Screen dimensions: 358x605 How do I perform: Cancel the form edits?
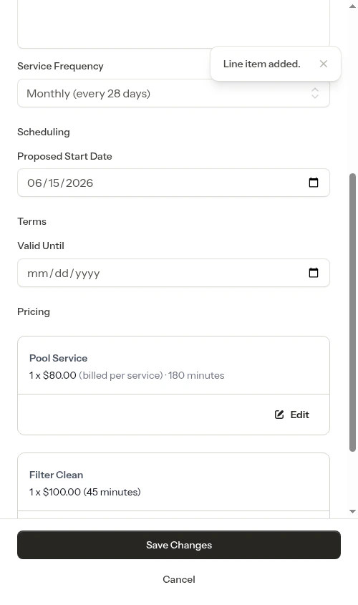pyautogui.click(x=179, y=579)
